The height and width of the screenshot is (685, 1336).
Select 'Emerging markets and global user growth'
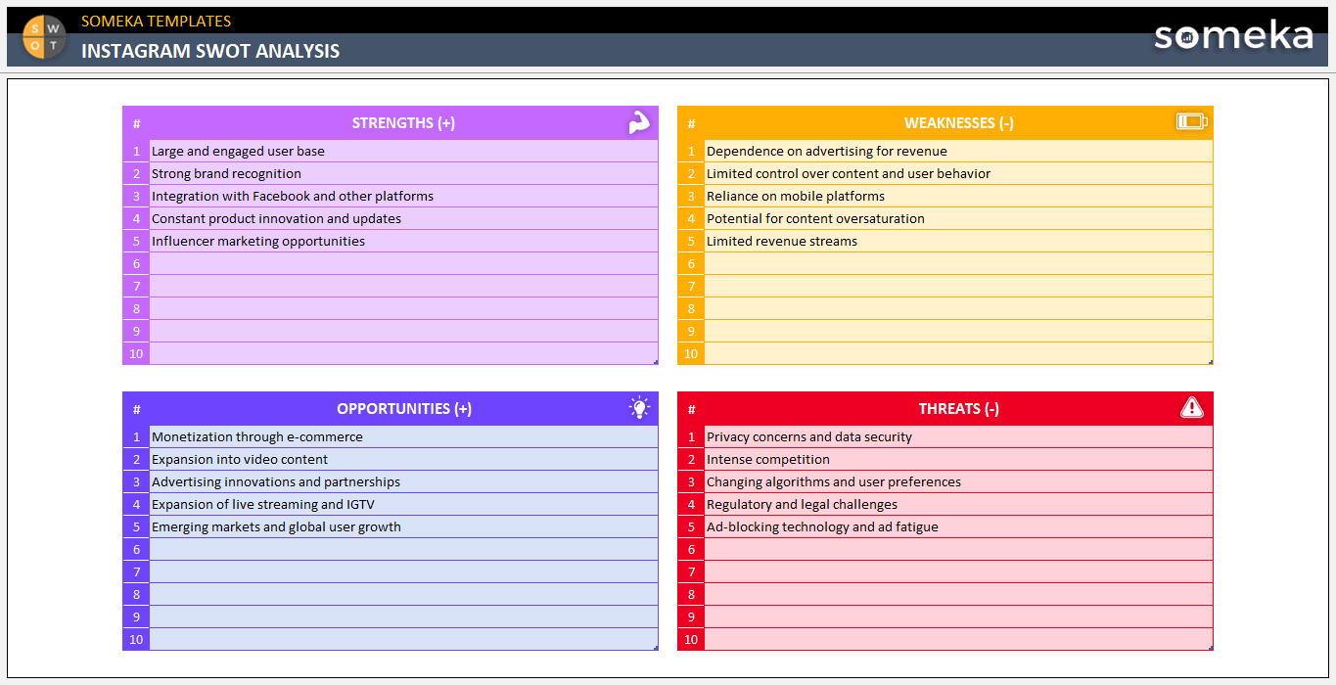tap(403, 527)
